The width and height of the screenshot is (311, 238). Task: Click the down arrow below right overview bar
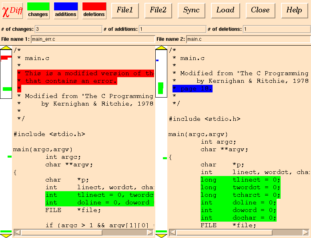(x=161, y=235)
